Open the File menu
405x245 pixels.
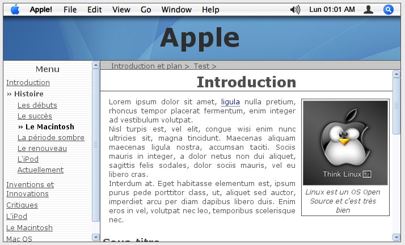[x=70, y=10]
